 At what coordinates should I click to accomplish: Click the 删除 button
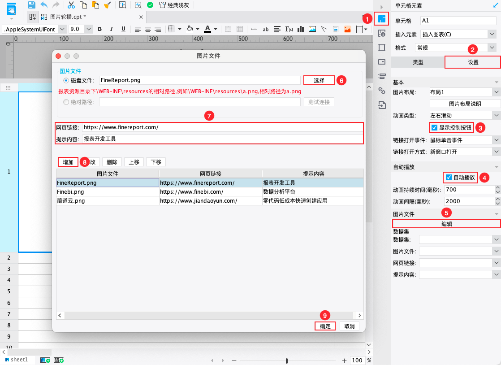112,162
